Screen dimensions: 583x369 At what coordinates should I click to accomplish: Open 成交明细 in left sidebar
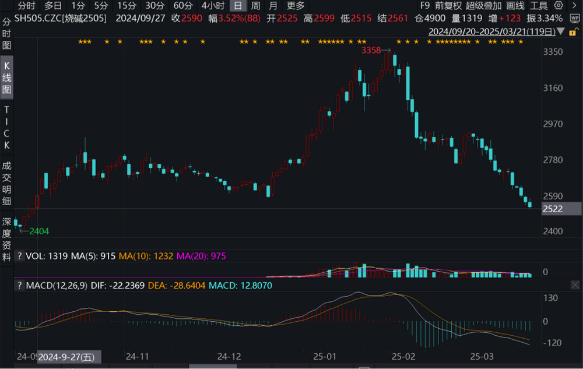[7, 183]
